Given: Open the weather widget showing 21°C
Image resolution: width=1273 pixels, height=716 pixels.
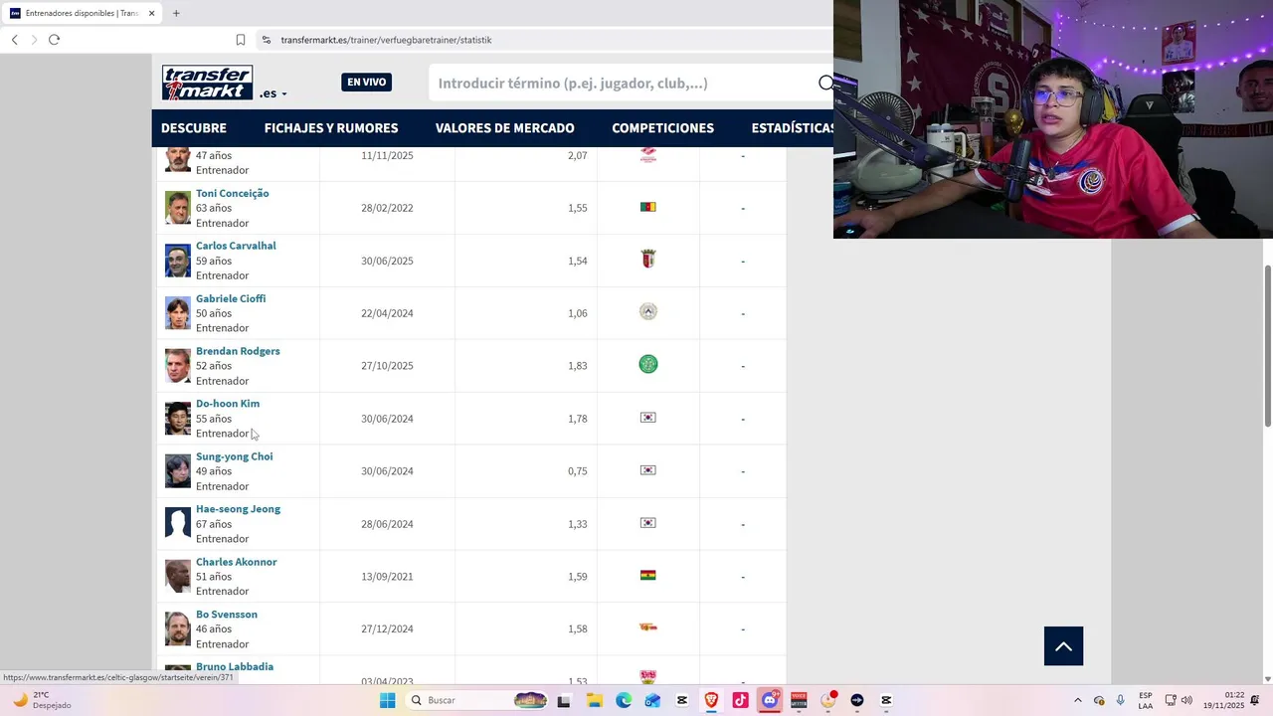Looking at the screenshot, I should pyautogui.click(x=42, y=700).
